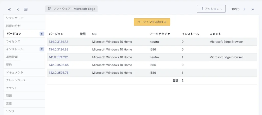Open the ライセンス sidebar tab
262x115 pixels.
click(24, 42)
